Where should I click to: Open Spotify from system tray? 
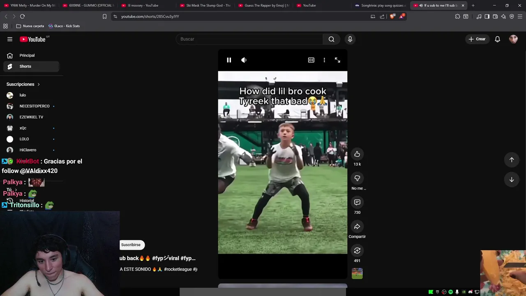coord(450,292)
